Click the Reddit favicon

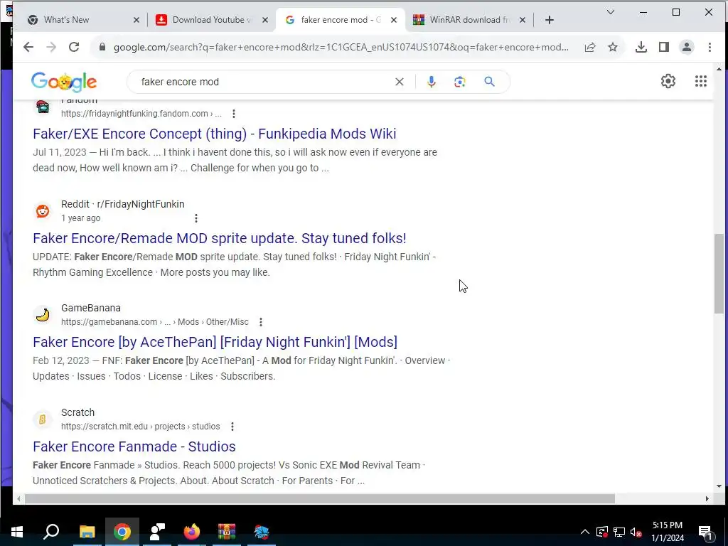click(x=42, y=210)
